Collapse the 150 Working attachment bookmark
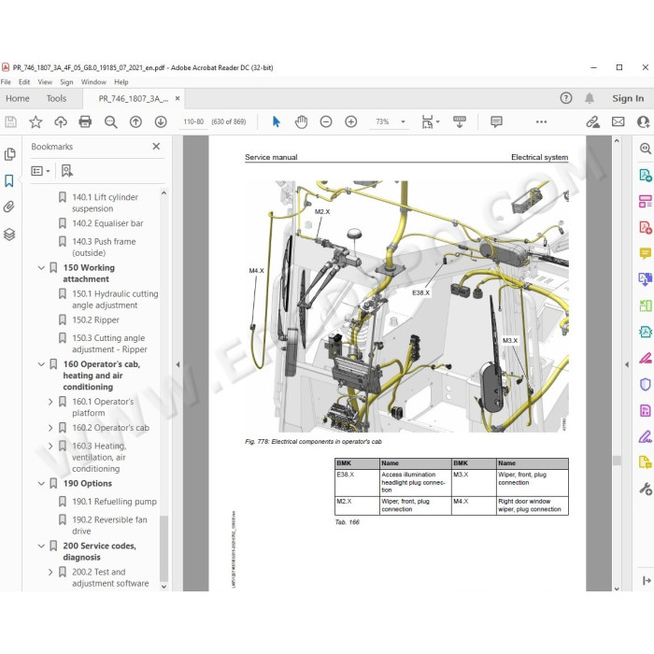The image size is (654, 654). (x=41, y=268)
